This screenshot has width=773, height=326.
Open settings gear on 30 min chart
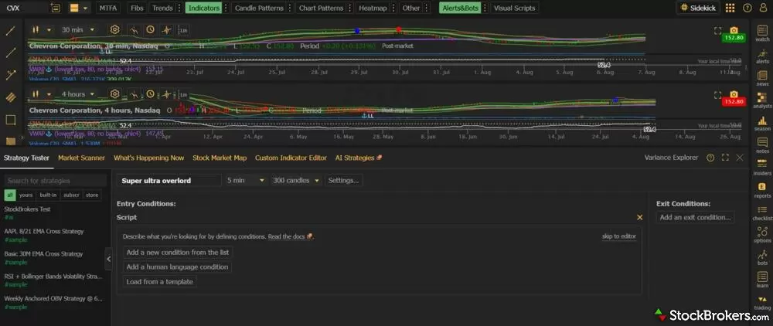pyautogui.click(x=115, y=29)
